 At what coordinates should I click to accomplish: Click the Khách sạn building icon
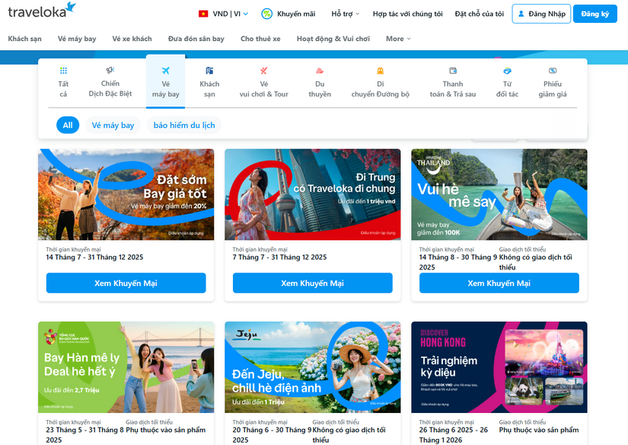point(209,71)
